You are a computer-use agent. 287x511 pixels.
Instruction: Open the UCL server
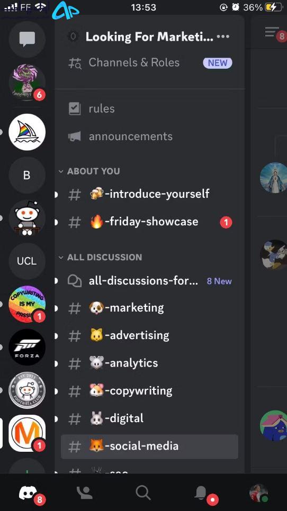[x=27, y=261]
